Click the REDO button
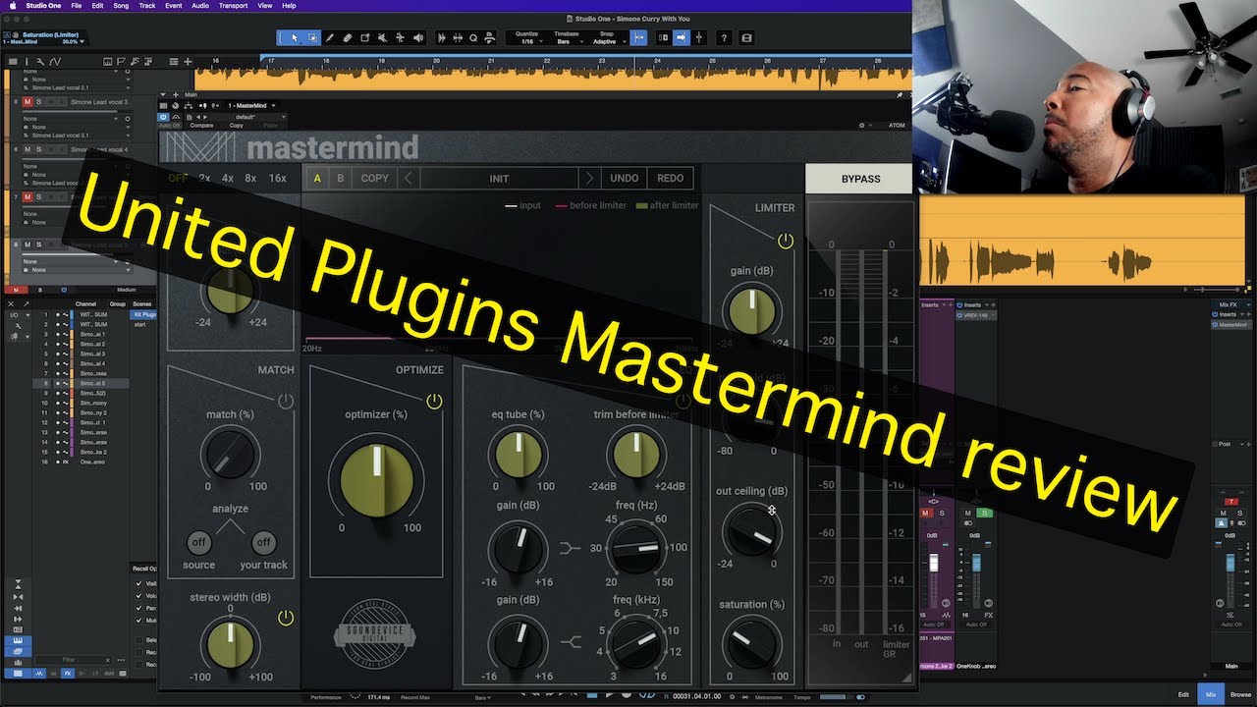This screenshot has width=1257, height=707. coord(671,179)
